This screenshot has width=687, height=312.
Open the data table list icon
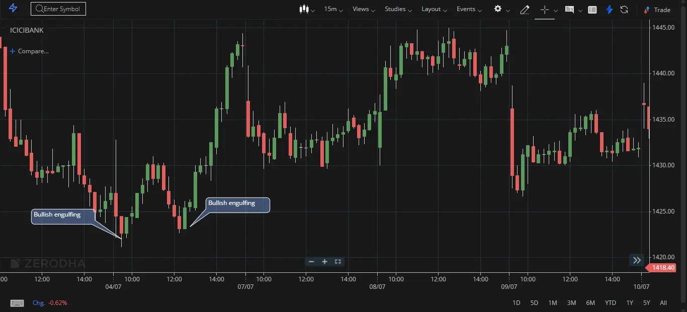click(592, 9)
